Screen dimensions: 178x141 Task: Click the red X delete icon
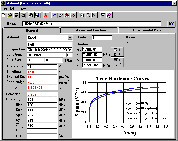[x=46, y=15]
